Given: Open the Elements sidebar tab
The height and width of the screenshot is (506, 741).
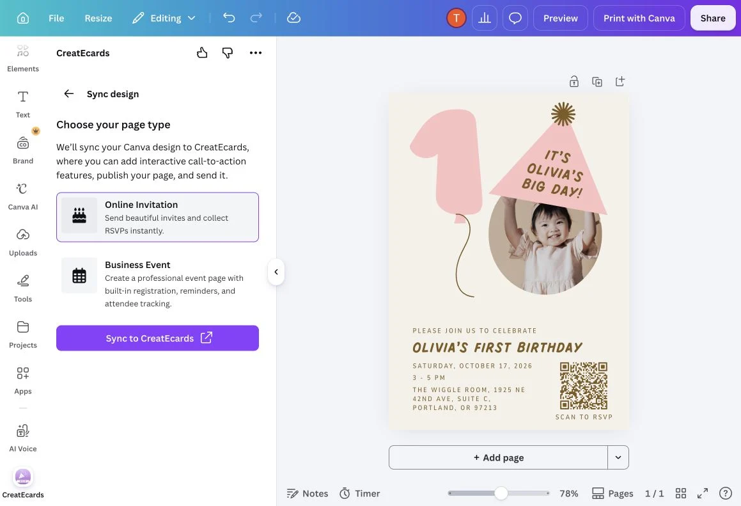Looking at the screenshot, I should [x=22, y=58].
